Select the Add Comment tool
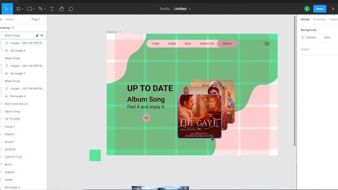Viewport: 338px width, 190px height. click(71, 9)
